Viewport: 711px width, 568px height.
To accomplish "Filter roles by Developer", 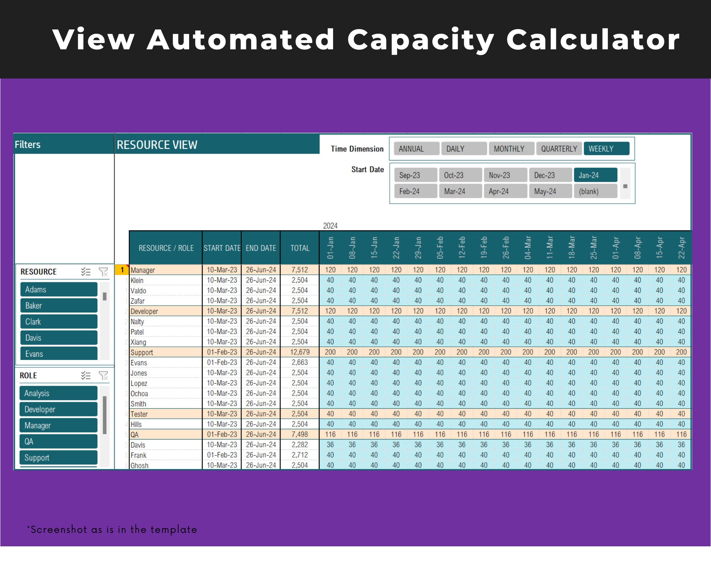I will (58, 409).
